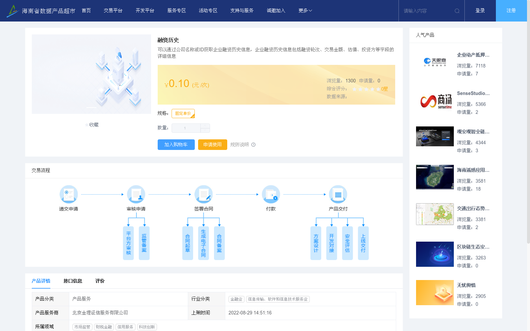The image size is (530, 331).
Task: Click the 科技创新 domain tag
Action: 147,327
